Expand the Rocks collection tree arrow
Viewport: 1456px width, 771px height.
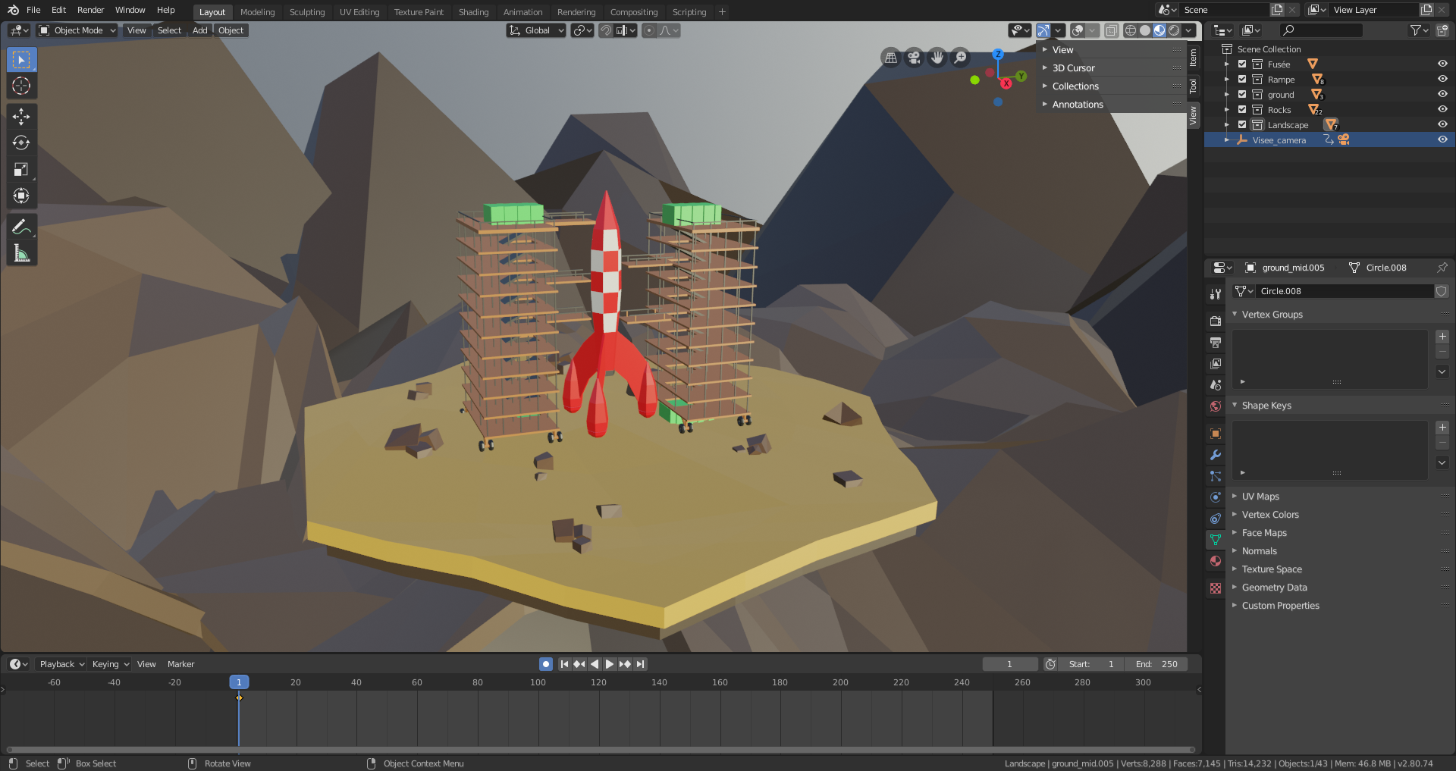(x=1226, y=110)
